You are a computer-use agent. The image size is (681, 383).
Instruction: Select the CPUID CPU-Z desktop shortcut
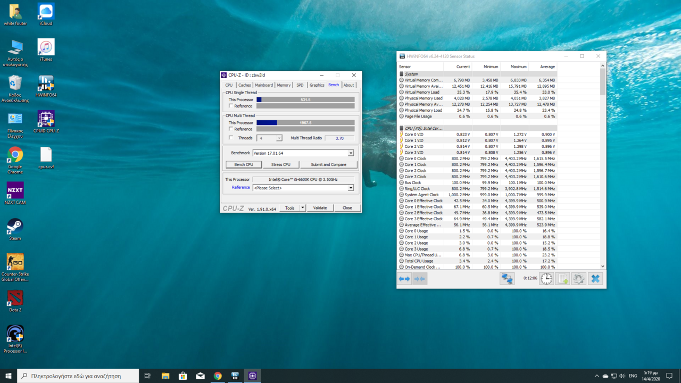[46, 122]
